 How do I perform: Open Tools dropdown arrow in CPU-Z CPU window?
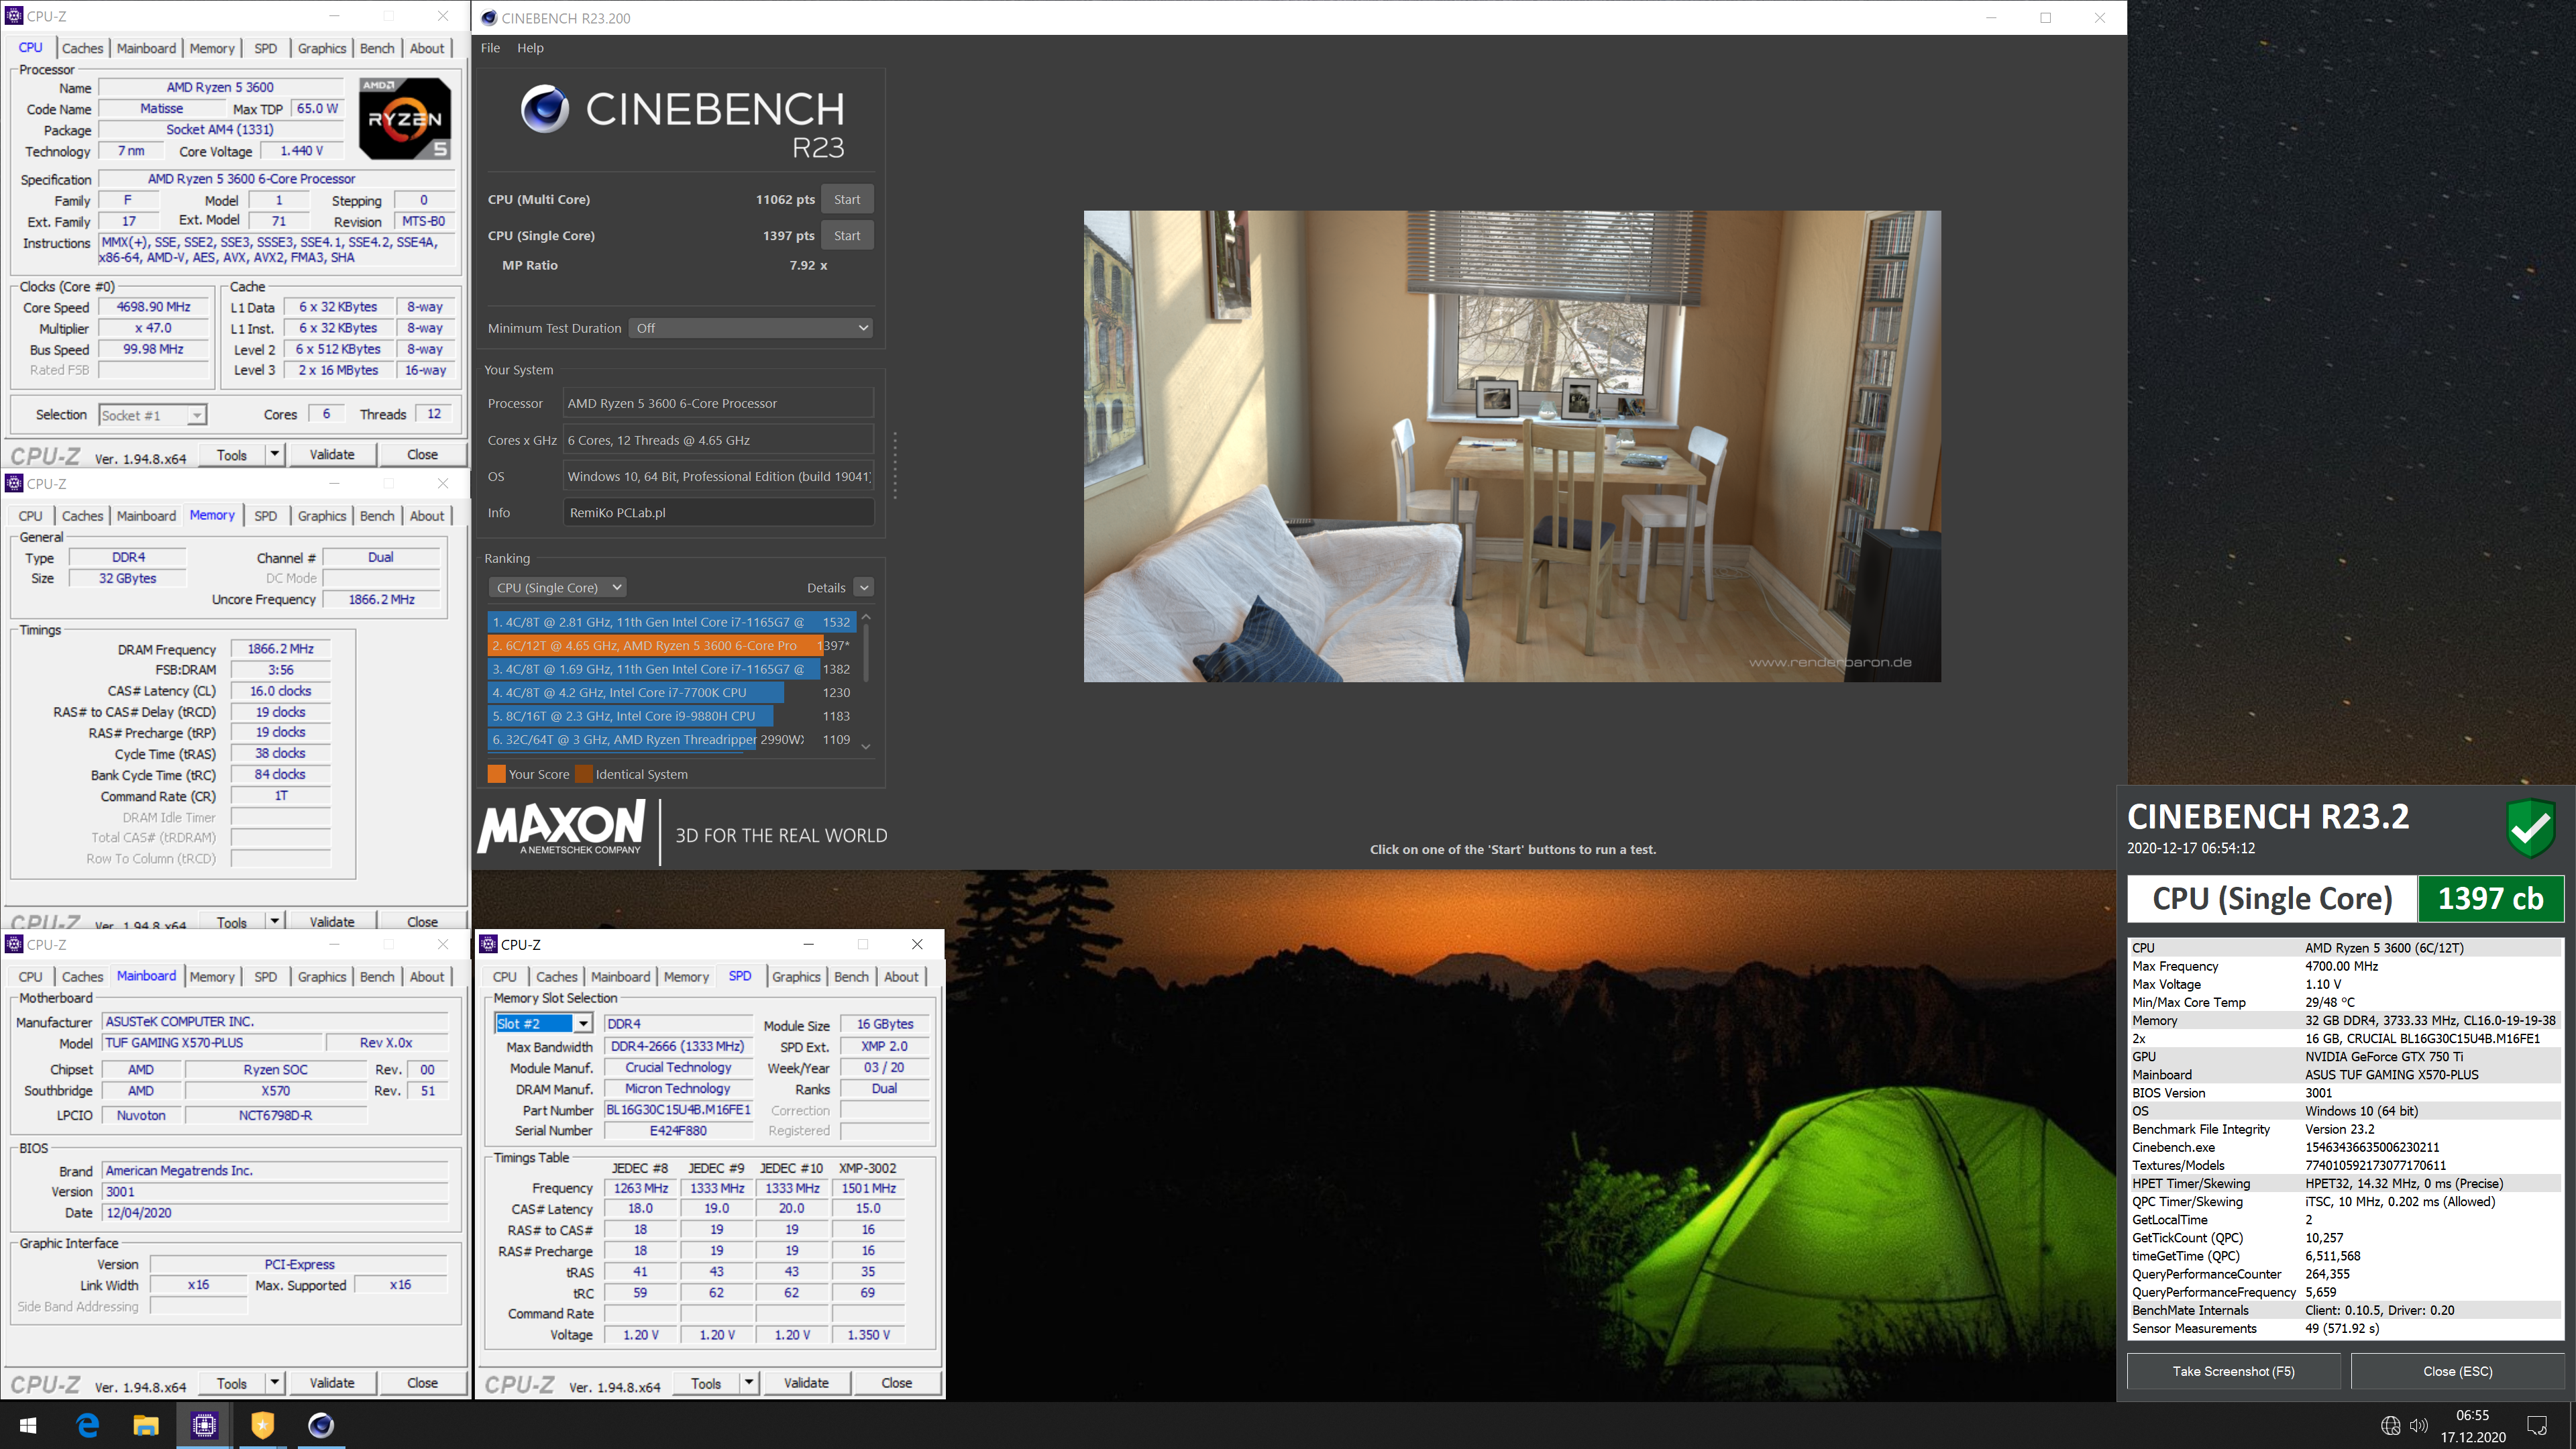tap(274, 454)
